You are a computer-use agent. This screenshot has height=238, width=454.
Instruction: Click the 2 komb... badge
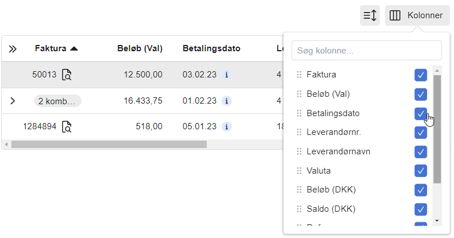click(x=57, y=101)
